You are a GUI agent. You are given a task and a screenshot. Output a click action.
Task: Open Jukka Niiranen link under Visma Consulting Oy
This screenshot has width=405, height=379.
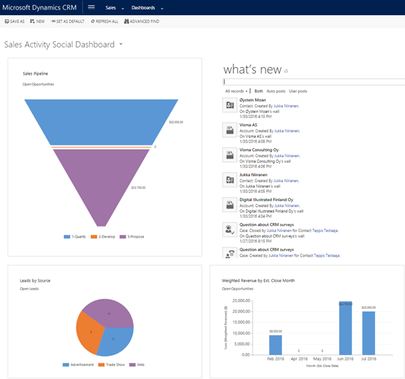[x=287, y=156]
